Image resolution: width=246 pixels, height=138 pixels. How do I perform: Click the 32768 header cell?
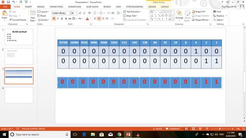[x=63, y=43]
